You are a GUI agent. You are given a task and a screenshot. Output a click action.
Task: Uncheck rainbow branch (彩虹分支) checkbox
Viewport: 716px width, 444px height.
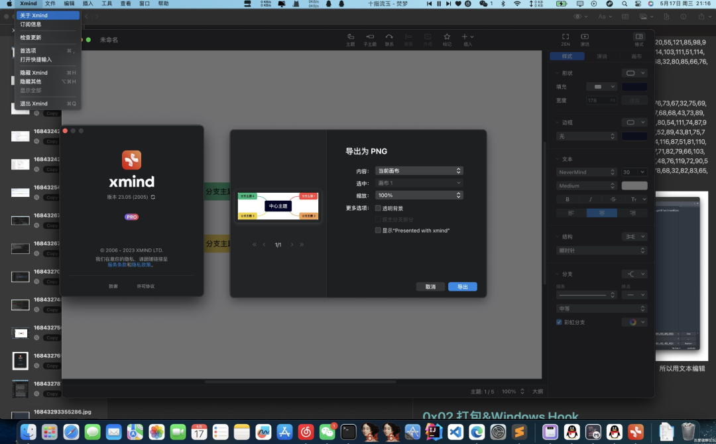tap(559, 322)
